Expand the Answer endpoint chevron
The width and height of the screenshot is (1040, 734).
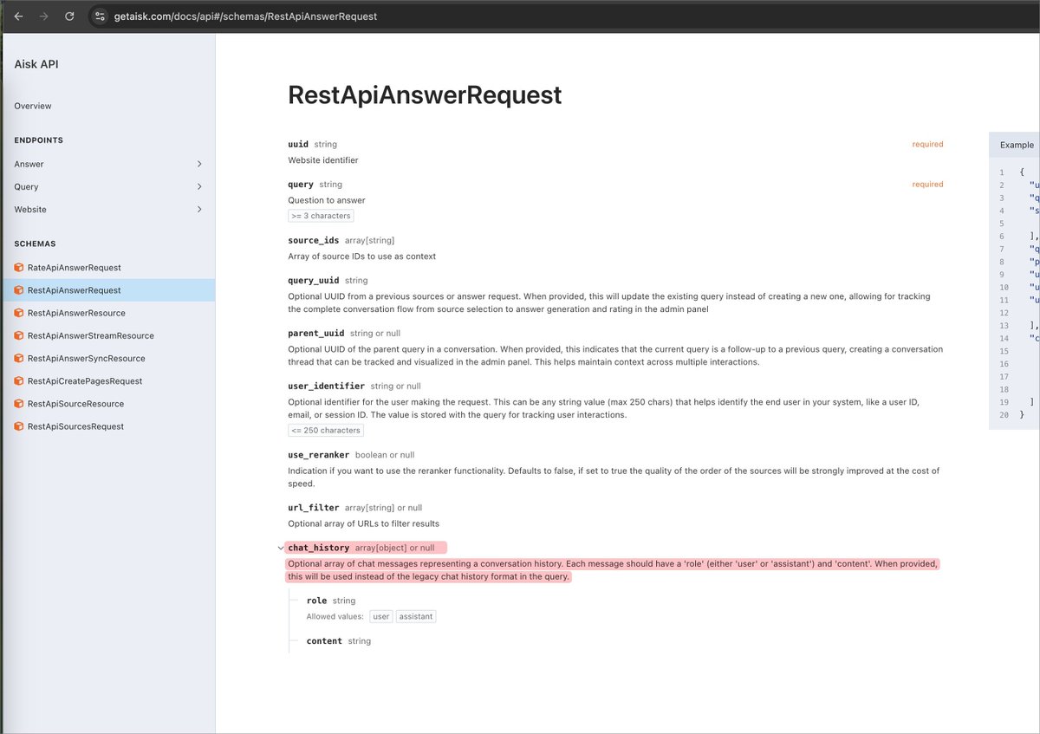pos(199,164)
